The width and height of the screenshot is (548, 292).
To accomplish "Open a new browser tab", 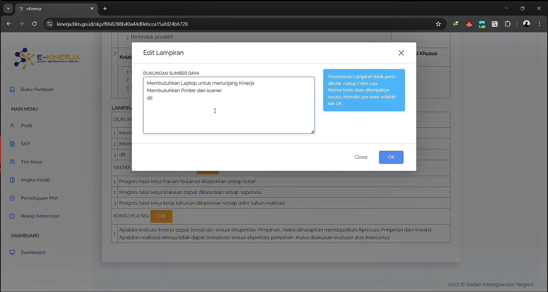I will [x=105, y=9].
